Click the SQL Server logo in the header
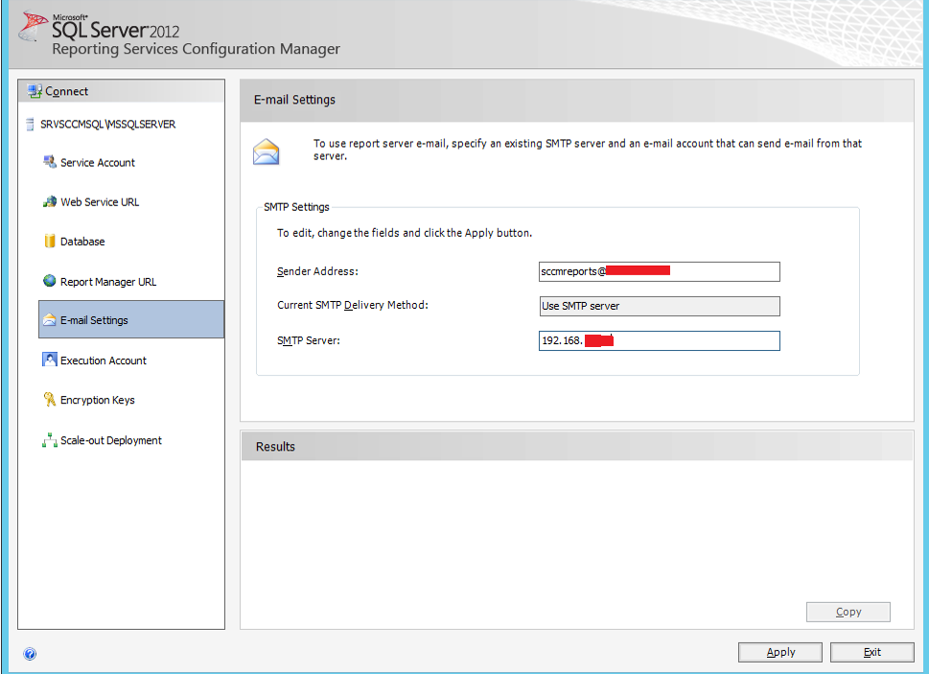The width and height of the screenshot is (929, 674). click(x=32, y=26)
